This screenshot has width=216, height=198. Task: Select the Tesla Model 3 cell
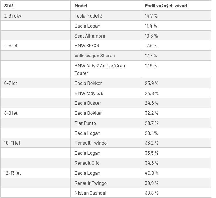tap(106, 16)
